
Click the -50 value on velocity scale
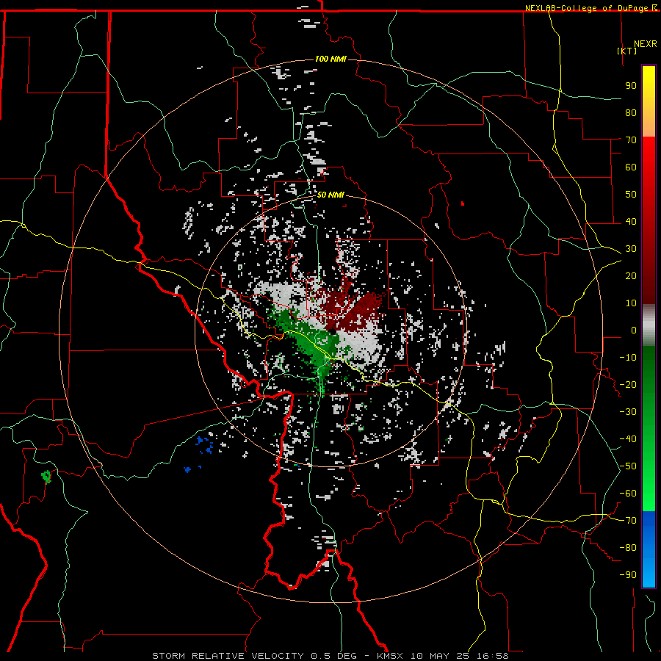[628, 466]
